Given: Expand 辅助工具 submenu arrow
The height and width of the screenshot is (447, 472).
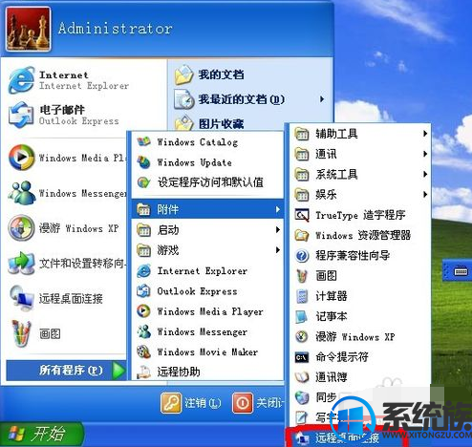Looking at the screenshot, I should click(425, 134).
